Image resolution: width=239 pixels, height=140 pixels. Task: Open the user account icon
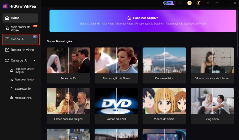(x=198, y=3)
